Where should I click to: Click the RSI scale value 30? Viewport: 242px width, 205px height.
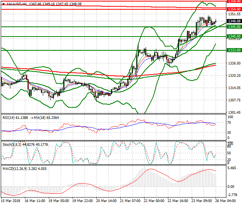(x=229, y=133)
